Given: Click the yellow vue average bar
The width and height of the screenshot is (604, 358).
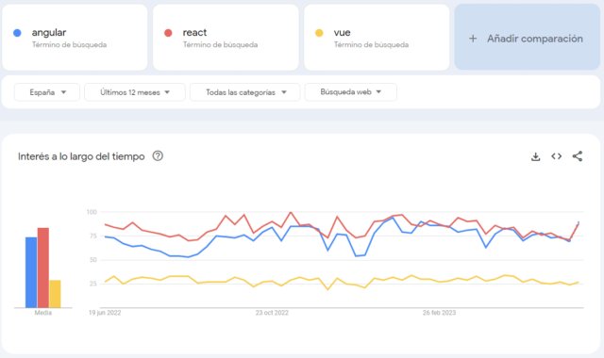Looking at the screenshot, I should coord(55,294).
